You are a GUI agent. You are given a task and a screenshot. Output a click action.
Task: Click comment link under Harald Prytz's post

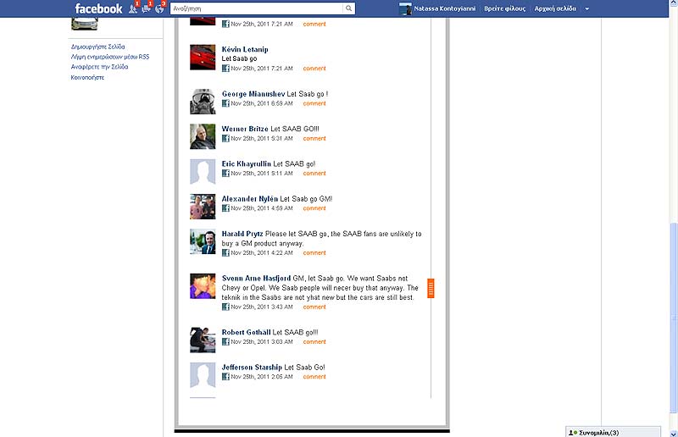coord(314,252)
